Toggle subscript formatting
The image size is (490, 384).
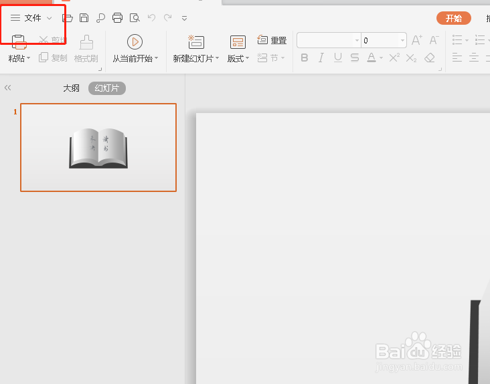411,58
